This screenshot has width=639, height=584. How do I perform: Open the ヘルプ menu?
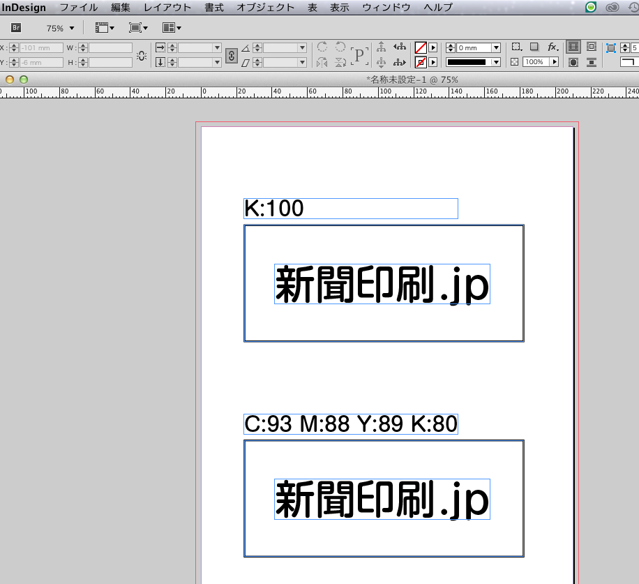pyautogui.click(x=438, y=8)
